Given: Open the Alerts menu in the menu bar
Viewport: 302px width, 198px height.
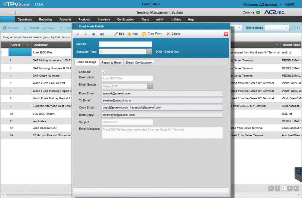Looking at the screenshot, I should pos(145,19).
